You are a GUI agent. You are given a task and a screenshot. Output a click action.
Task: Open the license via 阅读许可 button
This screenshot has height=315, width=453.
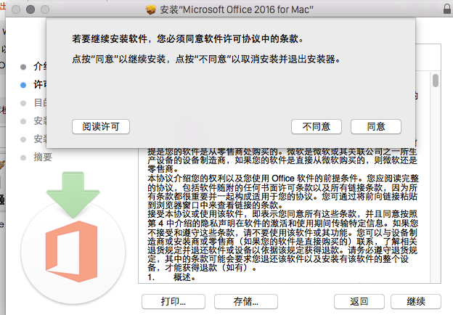point(101,126)
